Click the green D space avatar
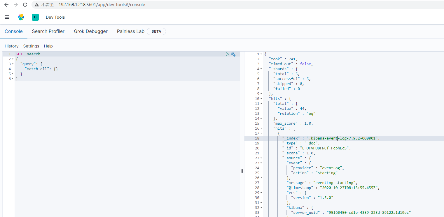Screen dimensions: 444x217 [x=35, y=17]
